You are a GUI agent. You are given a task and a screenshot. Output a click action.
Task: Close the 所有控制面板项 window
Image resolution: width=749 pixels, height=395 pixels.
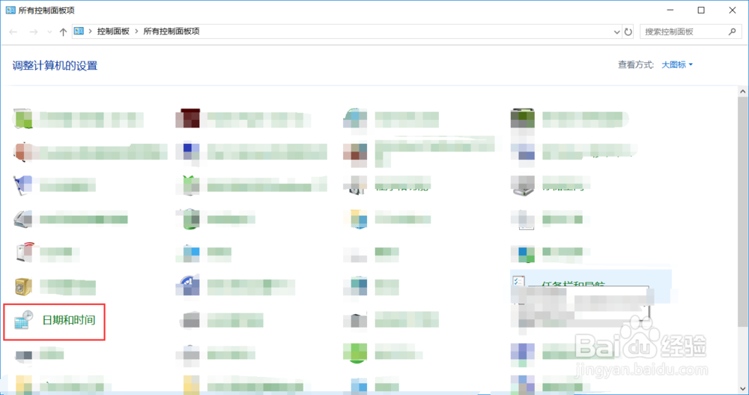(733, 10)
